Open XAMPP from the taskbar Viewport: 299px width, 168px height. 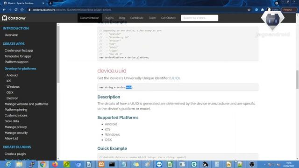tap(101, 164)
